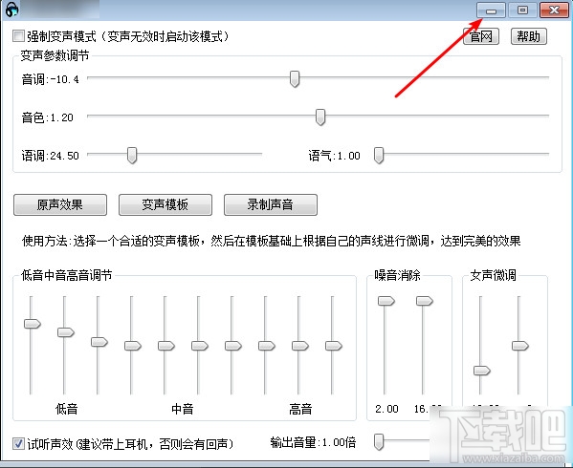Click the 高音 label under equalizer
This screenshot has height=468, width=573.
300,409
